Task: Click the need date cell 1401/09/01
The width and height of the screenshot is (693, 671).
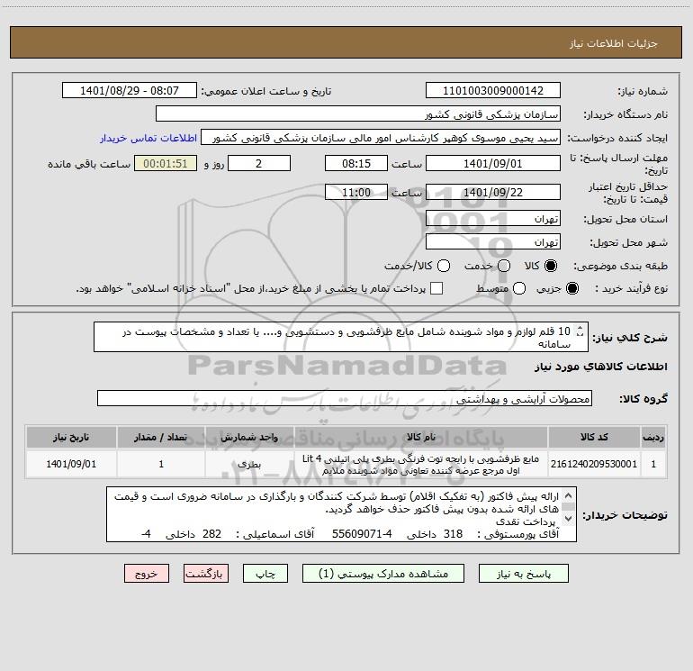Action: tap(71, 464)
